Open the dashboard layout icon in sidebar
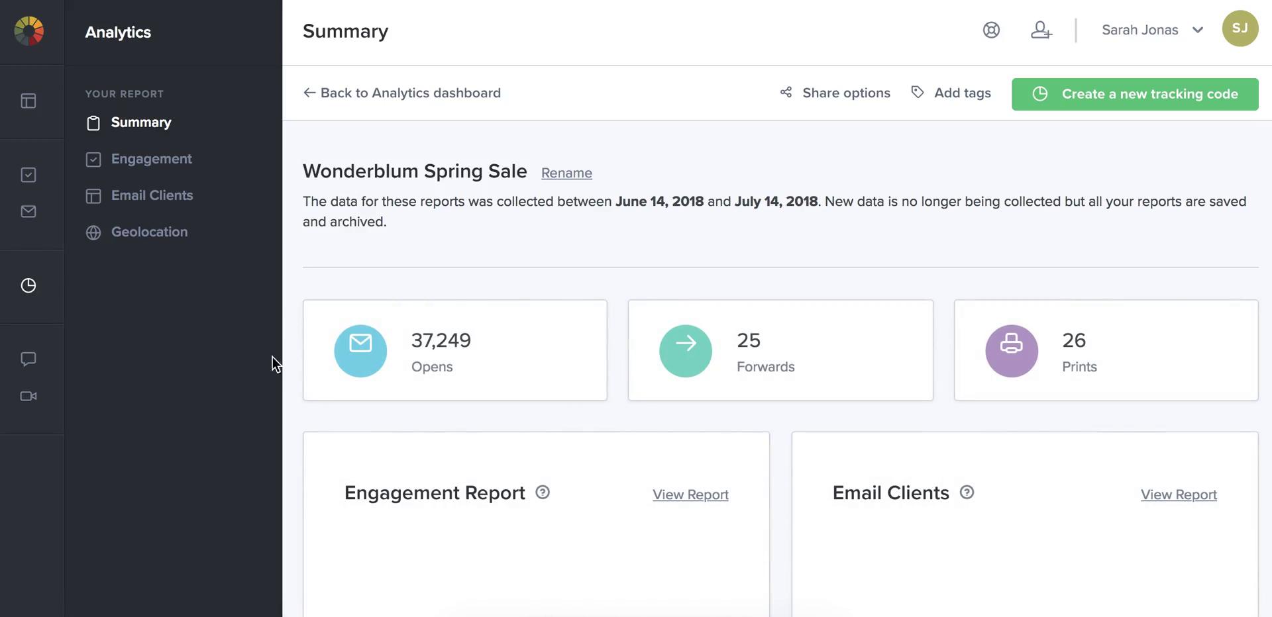This screenshot has height=617, width=1272. 28,101
